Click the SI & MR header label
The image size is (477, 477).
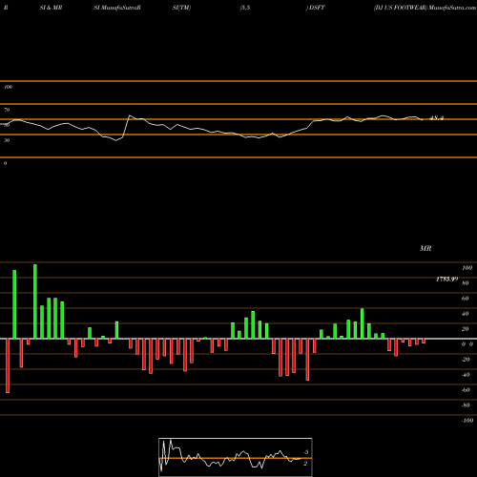click(x=51, y=8)
